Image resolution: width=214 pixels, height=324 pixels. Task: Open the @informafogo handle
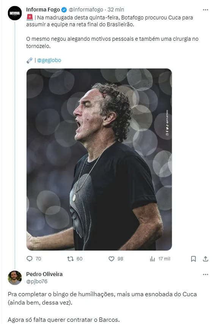(x=86, y=10)
